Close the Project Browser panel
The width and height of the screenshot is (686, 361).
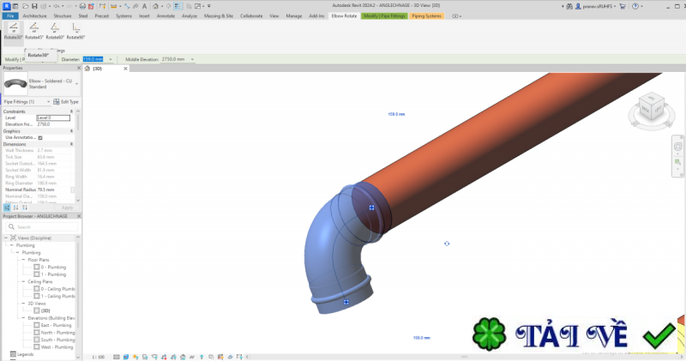[79, 216]
